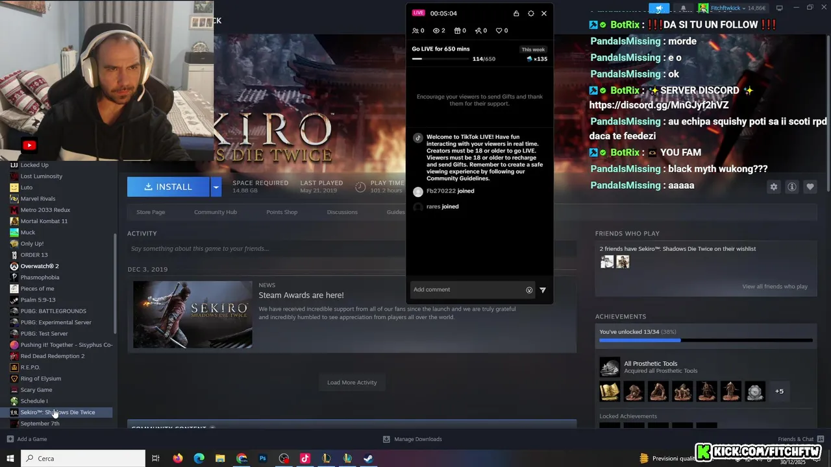Click the new followers icon in LIVE panel
This screenshot has width=831, height=467.
(480, 30)
